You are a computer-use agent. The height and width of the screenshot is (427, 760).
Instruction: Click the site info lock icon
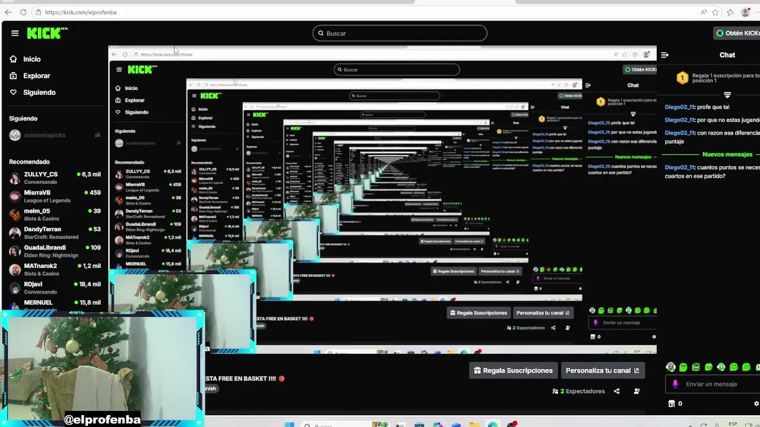click(x=38, y=12)
